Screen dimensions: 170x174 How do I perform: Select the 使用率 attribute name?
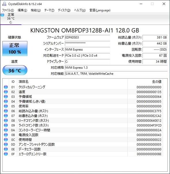(x=23, y=106)
